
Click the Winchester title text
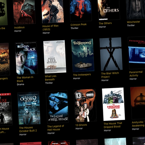133,22
